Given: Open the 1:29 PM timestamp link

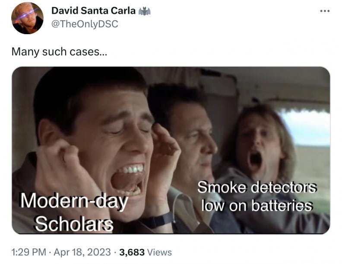Looking at the screenshot, I should tap(29, 252).
